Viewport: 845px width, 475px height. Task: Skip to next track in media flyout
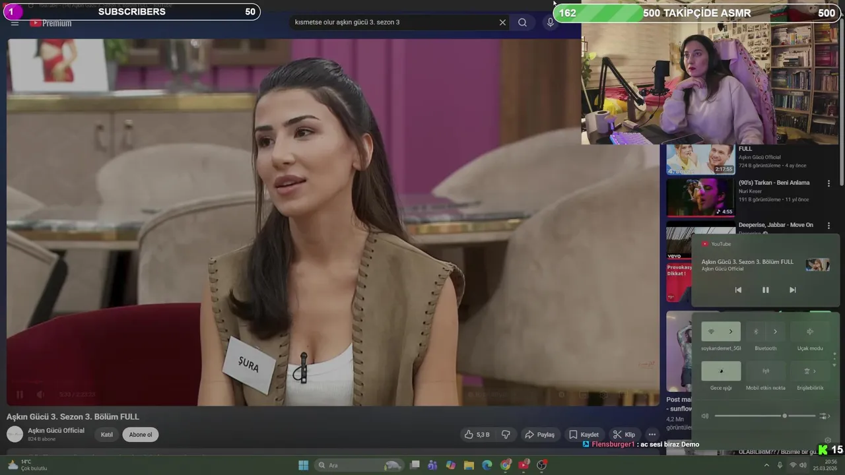(792, 290)
